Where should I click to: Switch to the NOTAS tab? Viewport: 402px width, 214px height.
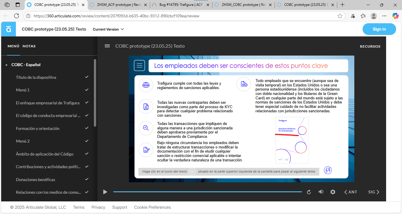[29, 46]
